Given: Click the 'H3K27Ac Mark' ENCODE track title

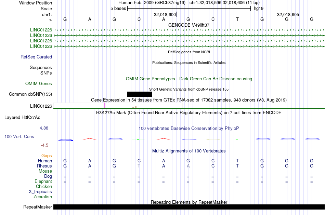Looking at the screenshot, I should pos(189,113).
